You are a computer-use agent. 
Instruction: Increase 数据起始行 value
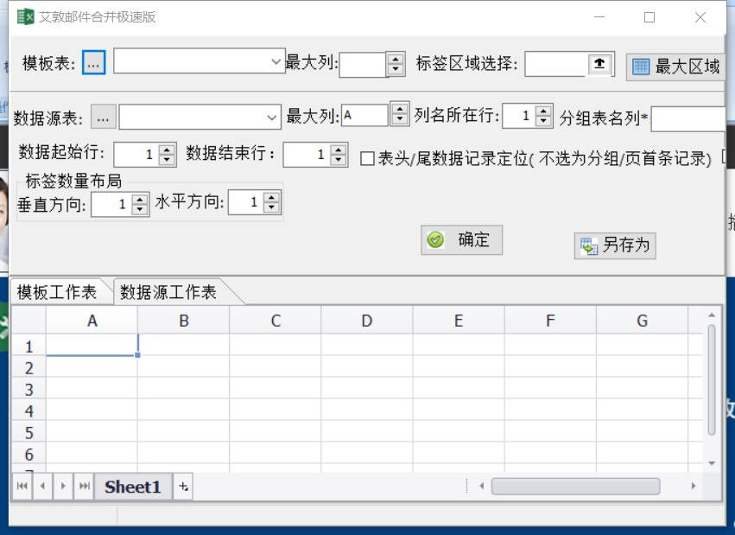click(x=167, y=150)
